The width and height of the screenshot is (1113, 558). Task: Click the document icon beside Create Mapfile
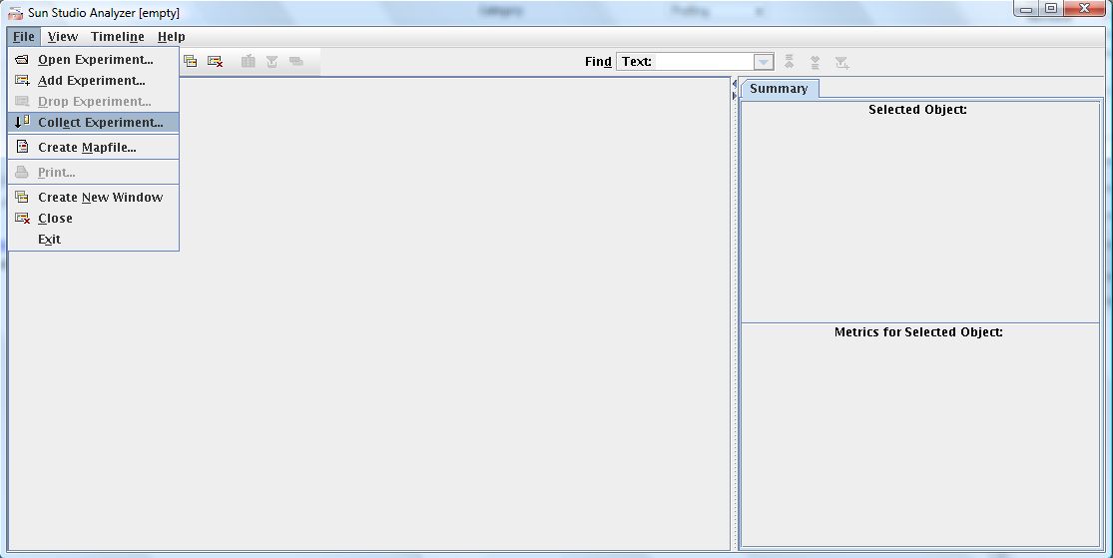pyautogui.click(x=22, y=147)
